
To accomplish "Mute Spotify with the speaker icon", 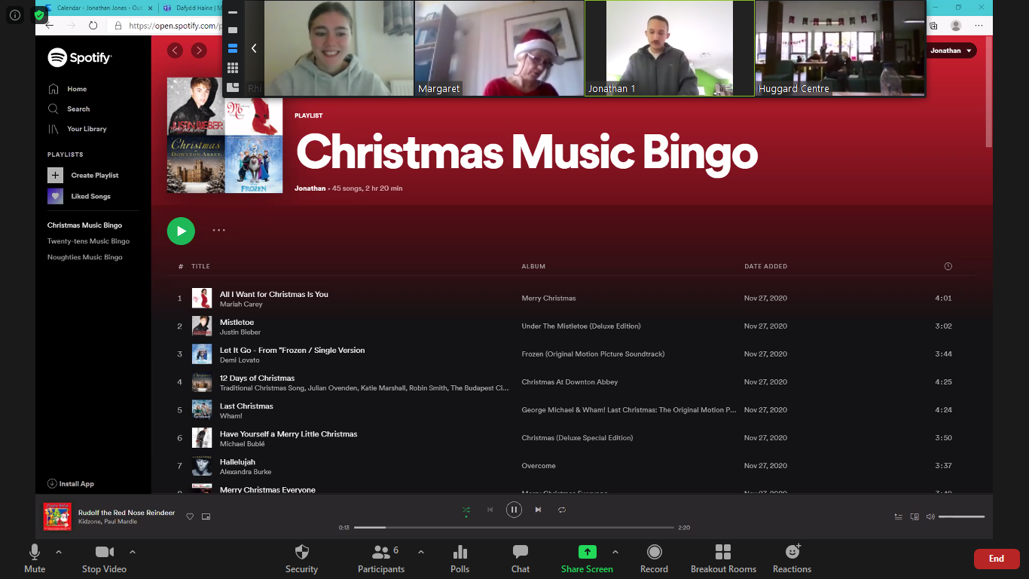I will pos(930,516).
